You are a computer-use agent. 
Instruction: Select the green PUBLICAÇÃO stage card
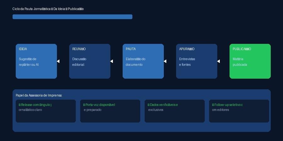click(250, 61)
